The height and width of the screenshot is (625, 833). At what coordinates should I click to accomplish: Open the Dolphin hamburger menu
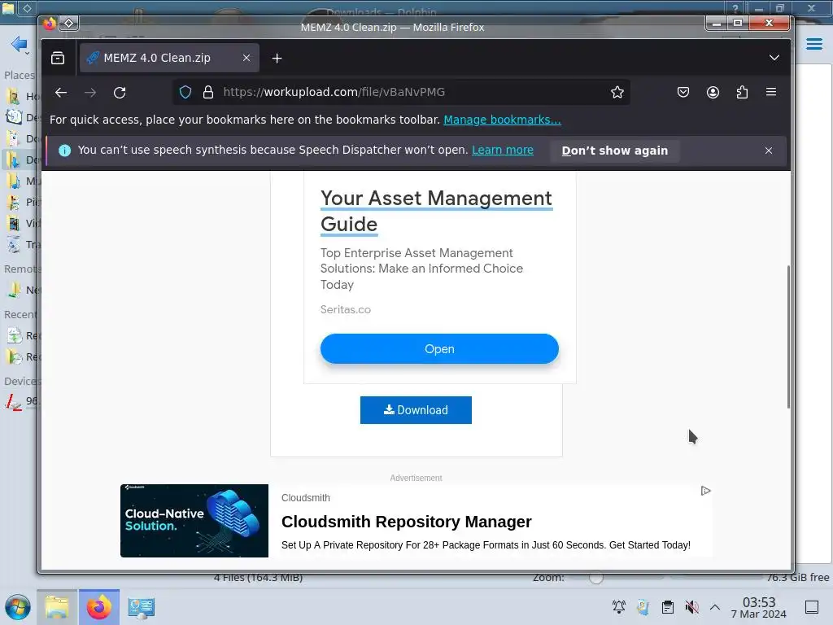click(813, 44)
